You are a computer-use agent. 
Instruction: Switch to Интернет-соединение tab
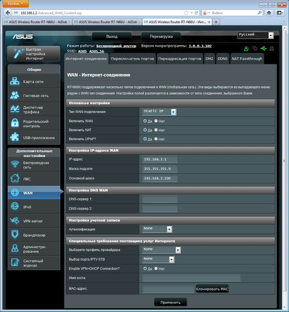[86, 59]
